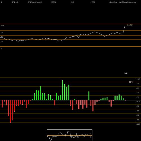Click the TER ticker text in header
Screen dimensions: 141x141
(93, 2)
